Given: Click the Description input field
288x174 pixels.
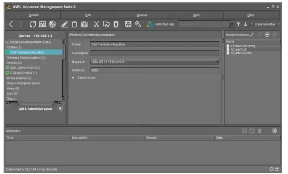Looking at the screenshot, I should click(x=155, y=53).
